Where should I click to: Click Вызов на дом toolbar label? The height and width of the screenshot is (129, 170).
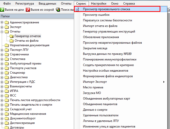point(14,10)
